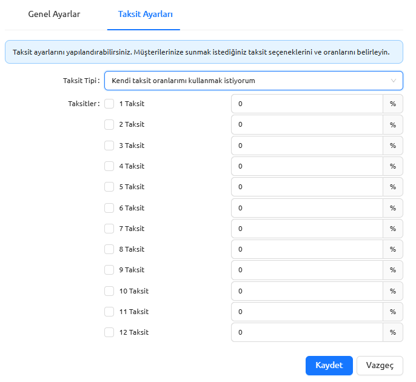Click the Taksit info banner text
Screen dimensions: 416x382
(x=201, y=52)
